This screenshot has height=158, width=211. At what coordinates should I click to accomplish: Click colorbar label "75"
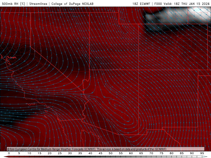pyautogui.click(x=161, y=153)
